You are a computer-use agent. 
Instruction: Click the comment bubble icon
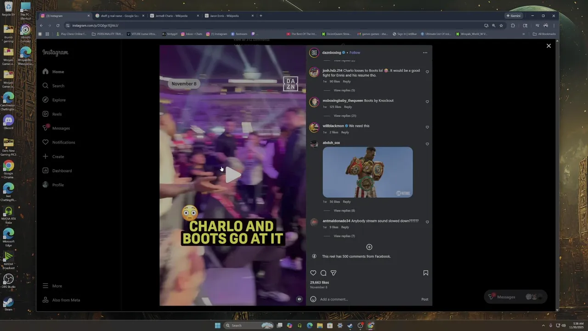(x=323, y=273)
